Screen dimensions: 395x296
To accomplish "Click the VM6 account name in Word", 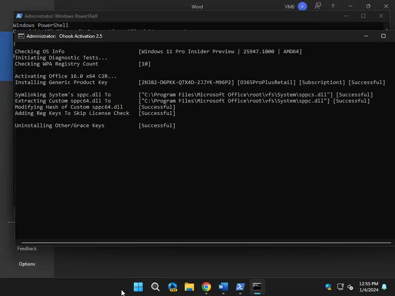I will tap(289, 7).
